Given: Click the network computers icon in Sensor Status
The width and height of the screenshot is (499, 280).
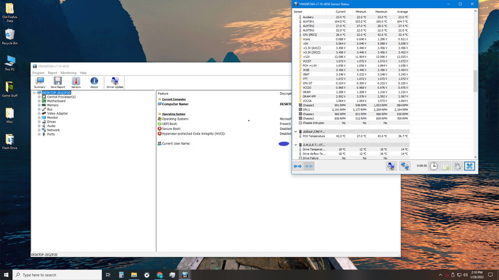Looking at the screenshot, I should coord(404,166).
